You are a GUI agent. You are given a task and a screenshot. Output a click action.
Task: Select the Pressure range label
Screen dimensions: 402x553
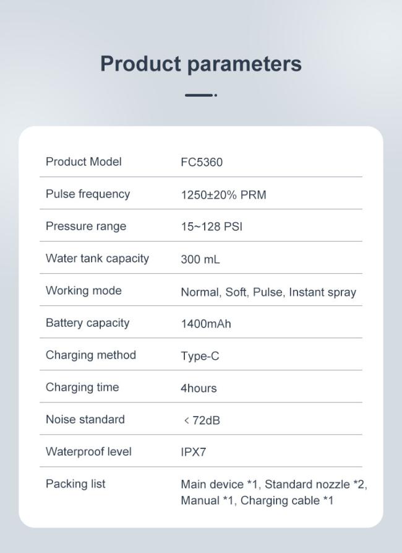coord(86,226)
